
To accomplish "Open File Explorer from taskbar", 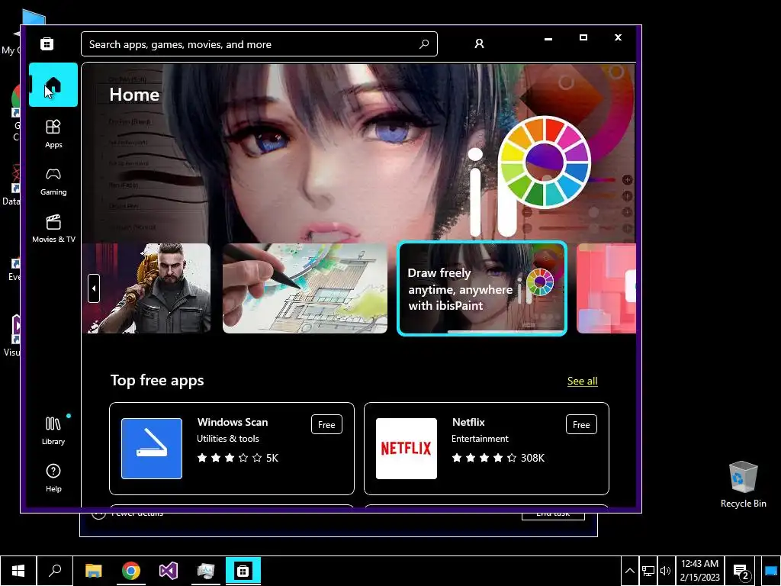I will pyautogui.click(x=94, y=571).
